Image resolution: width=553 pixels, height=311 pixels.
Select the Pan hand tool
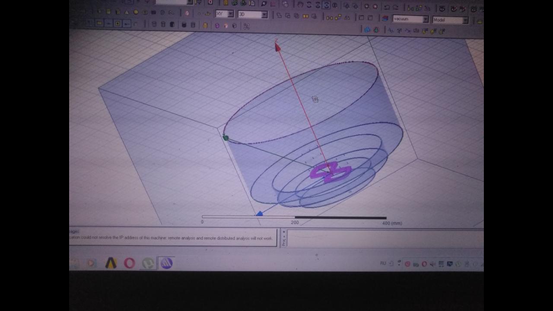point(300,5)
